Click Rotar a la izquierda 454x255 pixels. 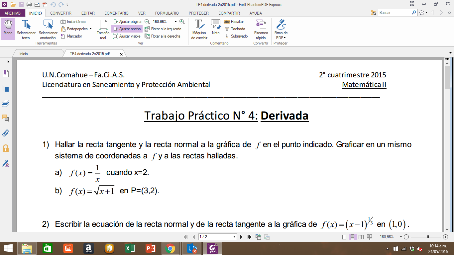click(163, 29)
